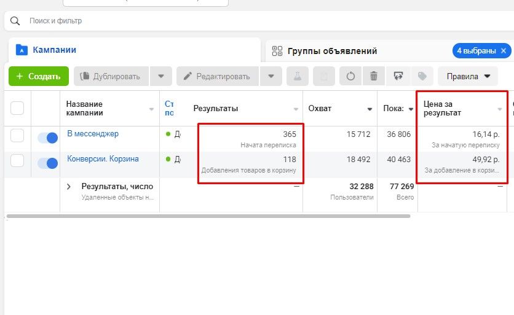Click the 'Начата переписка' result label

point(268,145)
